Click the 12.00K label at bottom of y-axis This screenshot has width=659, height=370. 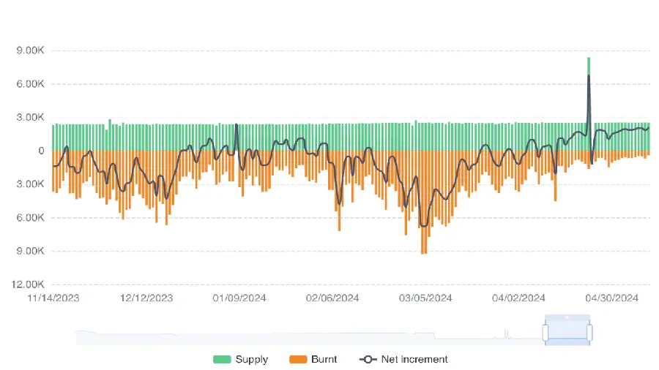[29, 284]
